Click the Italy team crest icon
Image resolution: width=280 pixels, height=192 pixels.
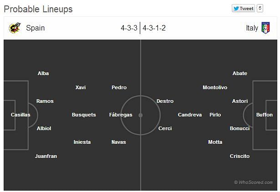pyautogui.click(x=265, y=28)
